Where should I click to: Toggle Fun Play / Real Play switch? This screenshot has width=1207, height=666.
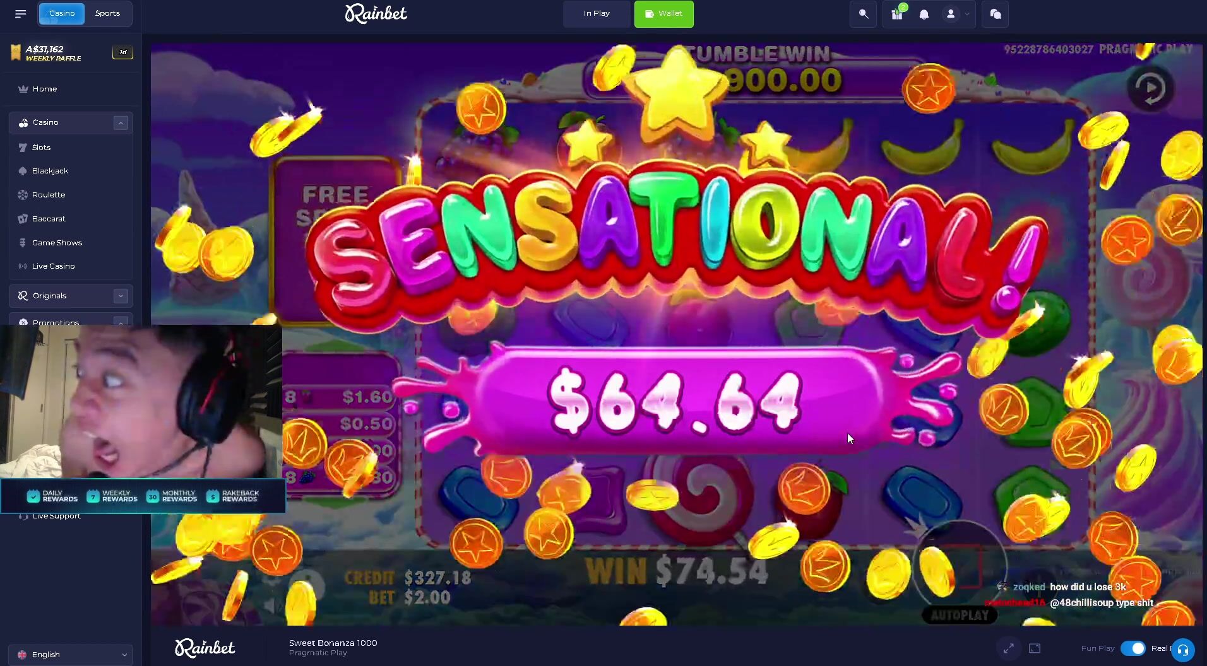click(x=1133, y=648)
